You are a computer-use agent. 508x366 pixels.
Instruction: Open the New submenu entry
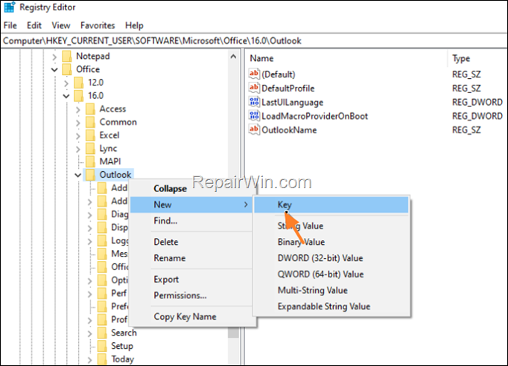tap(191, 205)
